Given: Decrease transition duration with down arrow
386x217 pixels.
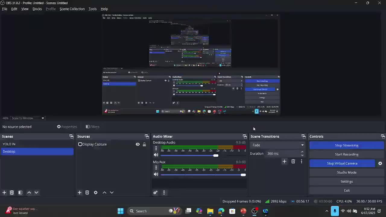Looking at the screenshot, I should (302, 155).
